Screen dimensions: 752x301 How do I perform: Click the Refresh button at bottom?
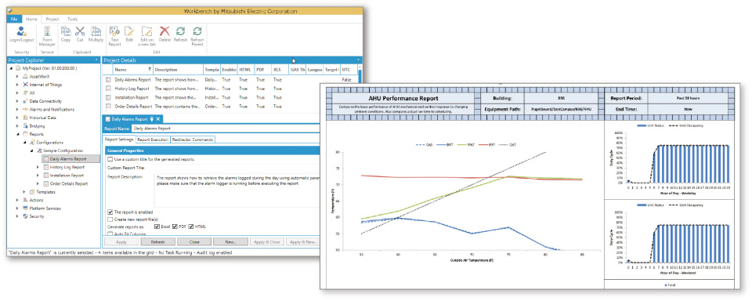tap(157, 242)
